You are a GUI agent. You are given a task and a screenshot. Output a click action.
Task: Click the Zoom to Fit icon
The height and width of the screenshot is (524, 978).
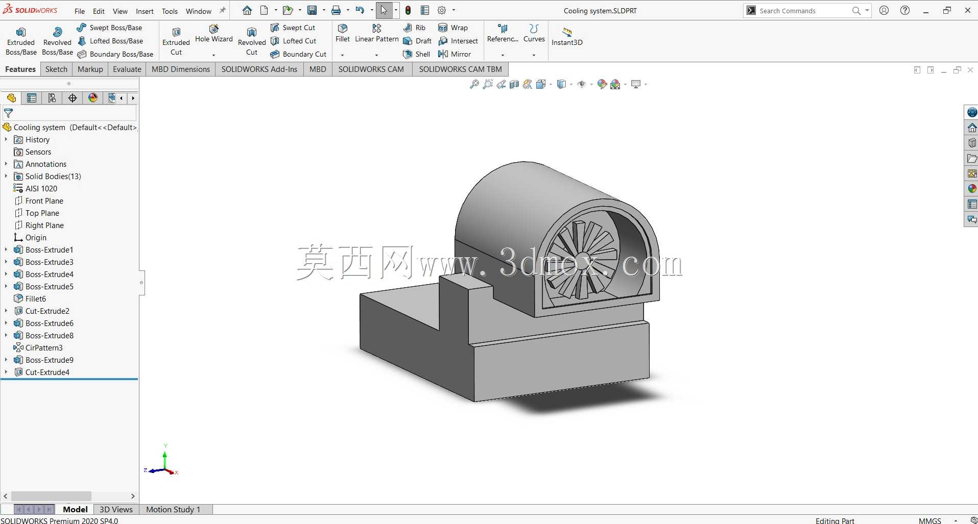click(x=474, y=84)
